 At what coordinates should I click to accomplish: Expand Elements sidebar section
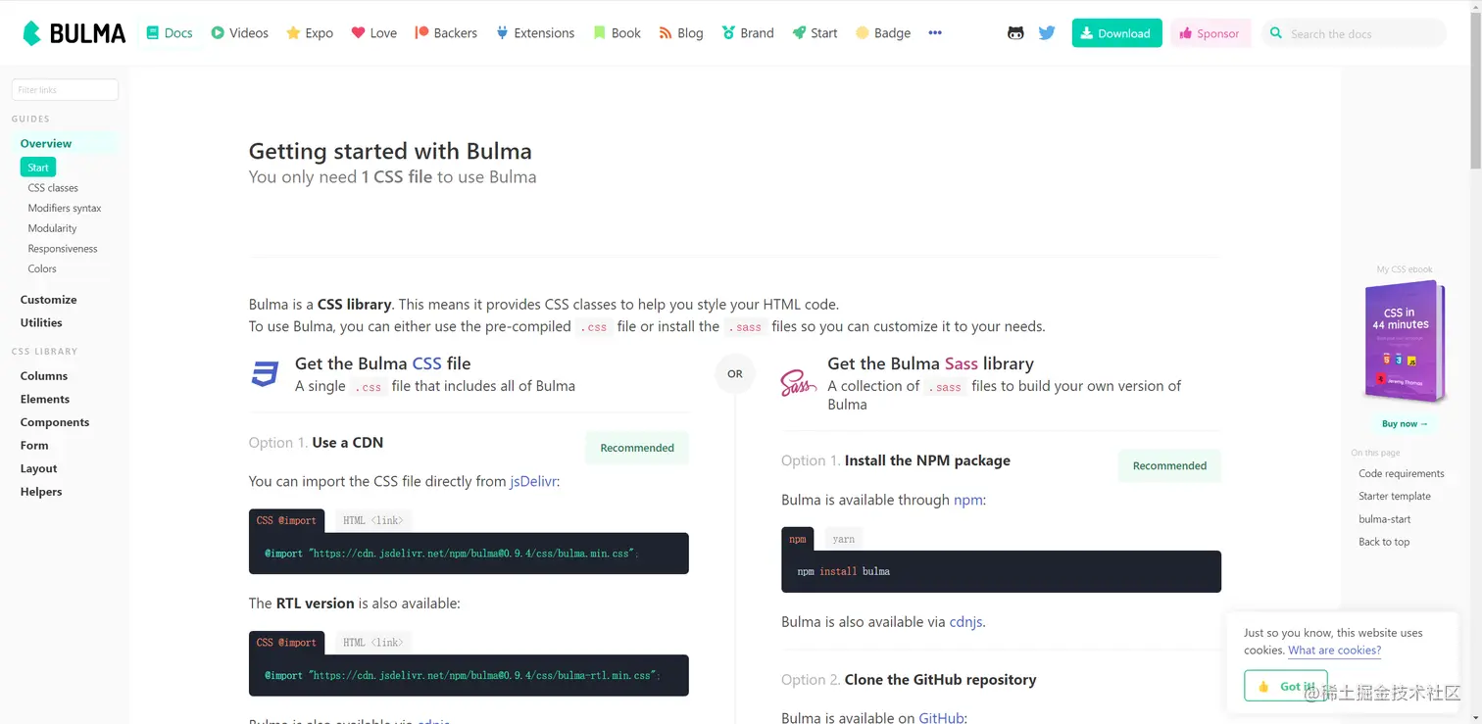pos(45,399)
